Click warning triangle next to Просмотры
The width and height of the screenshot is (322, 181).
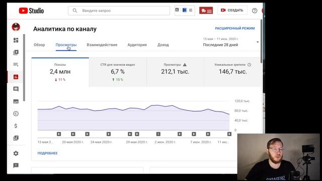185,65
